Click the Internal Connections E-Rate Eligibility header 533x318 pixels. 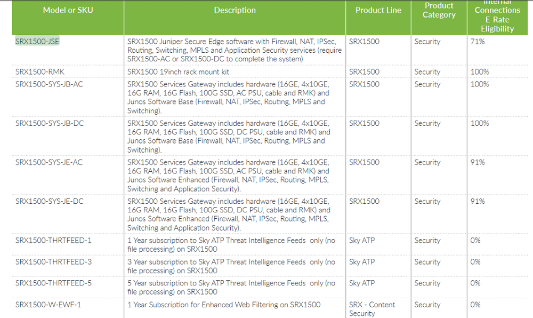pyautogui.click(x=497, y=17)
